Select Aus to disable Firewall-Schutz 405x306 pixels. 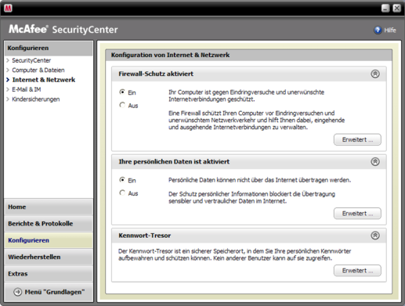(x=122, y=105)
